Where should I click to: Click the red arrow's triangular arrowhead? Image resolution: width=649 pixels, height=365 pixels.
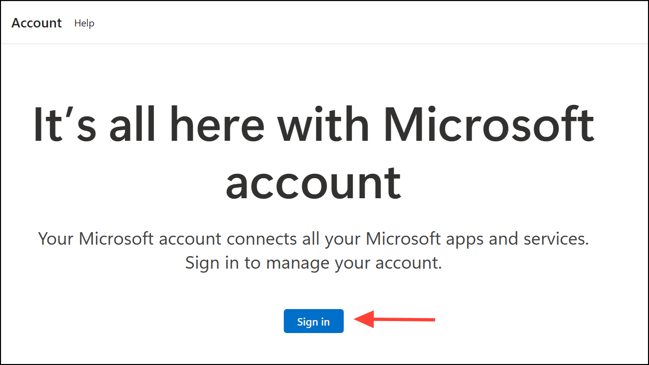click(x=364, y=319)
